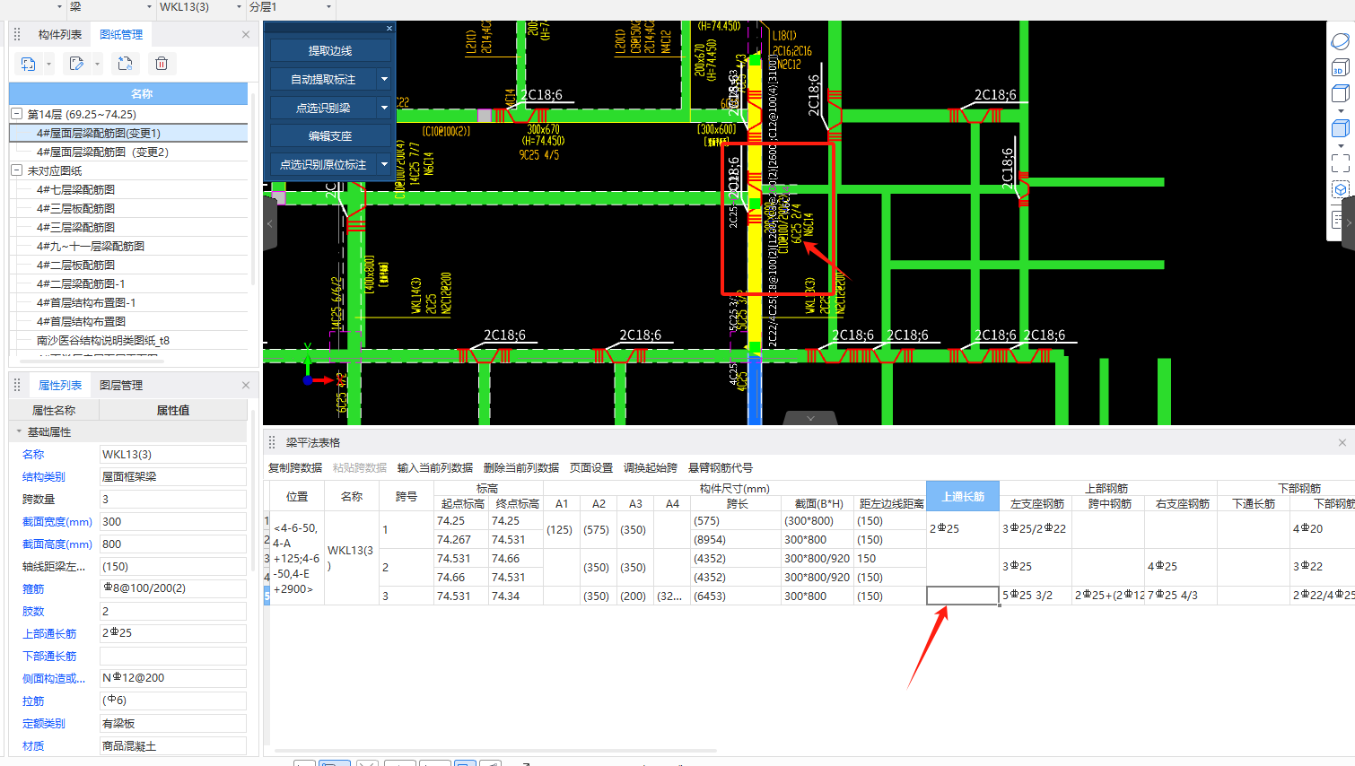Click the 自动提取标注 button
This screenshot has width=1355, height=766.
[x=323, y=80]
